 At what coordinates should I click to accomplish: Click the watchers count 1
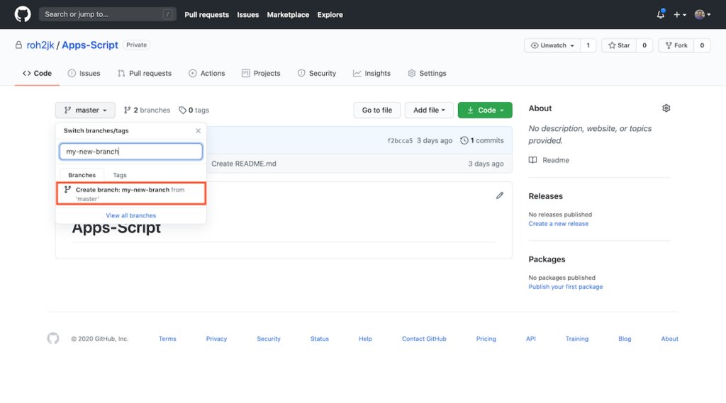[588, 45]
